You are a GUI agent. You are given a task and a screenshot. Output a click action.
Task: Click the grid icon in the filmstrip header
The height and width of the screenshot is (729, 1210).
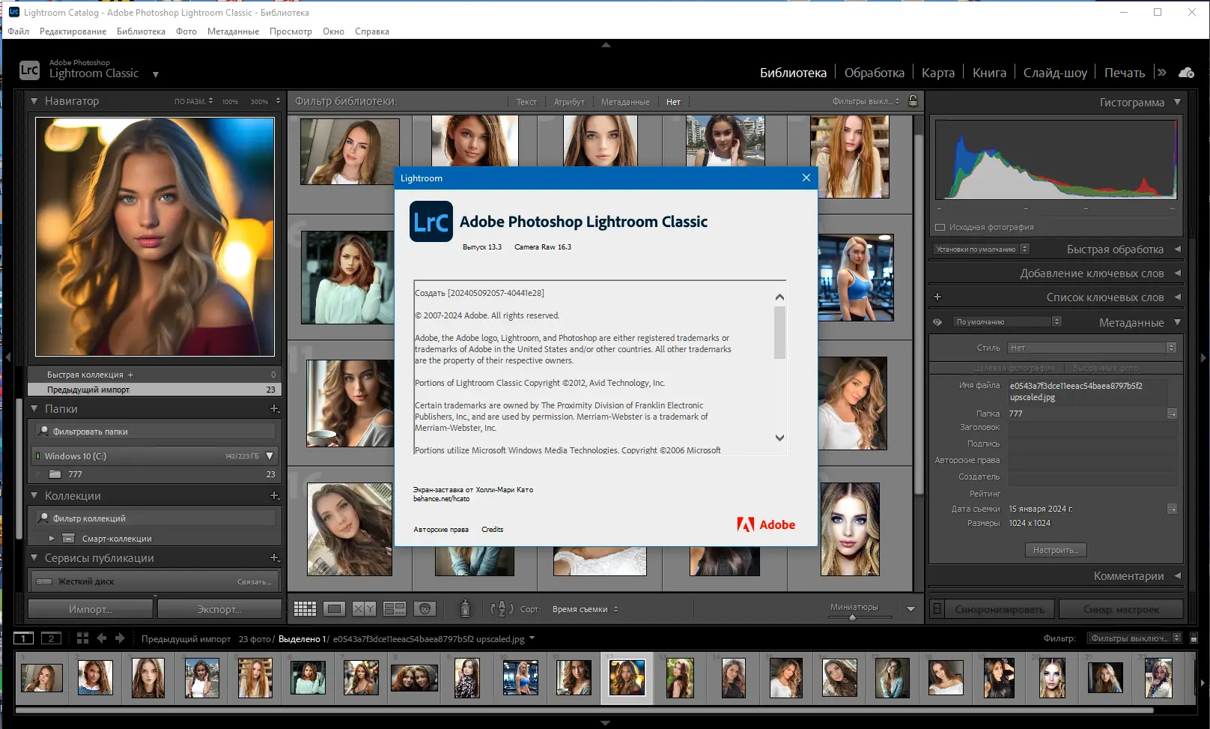pyautogui.click(x=82, y=638)
